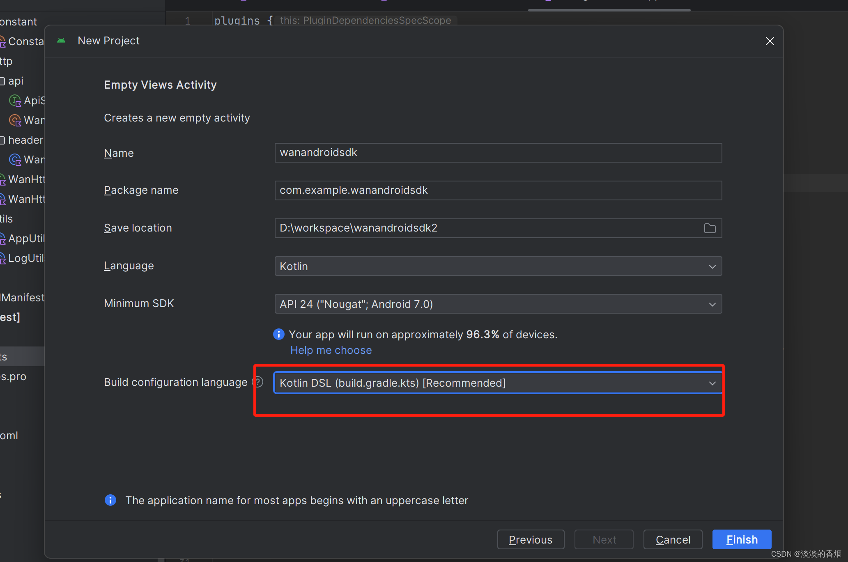
Task: Select Manifest file in project tree
Action: pos(22,298)
